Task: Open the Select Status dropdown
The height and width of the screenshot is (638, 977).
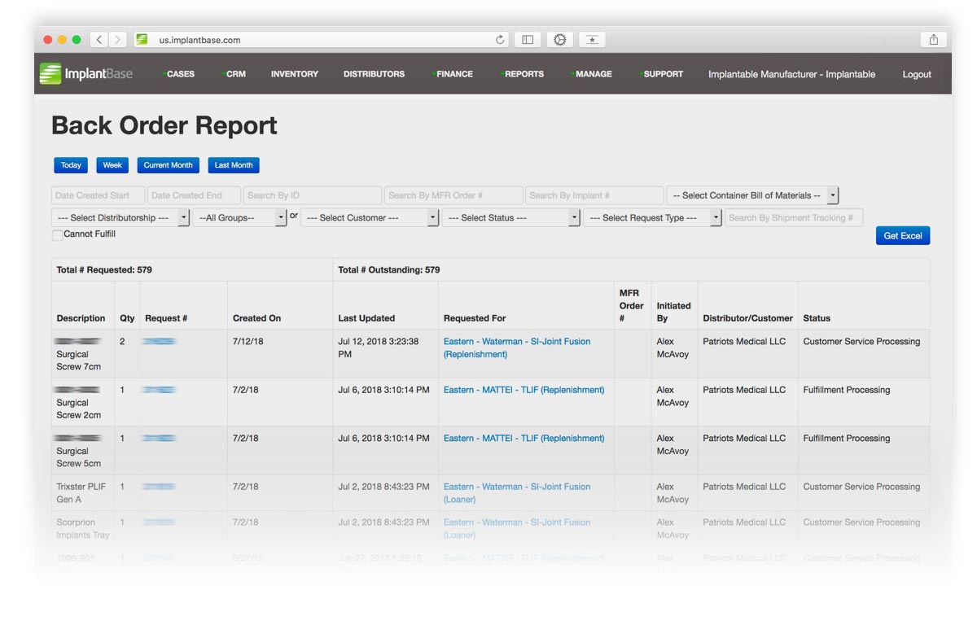Action: [x=510, y=218]
